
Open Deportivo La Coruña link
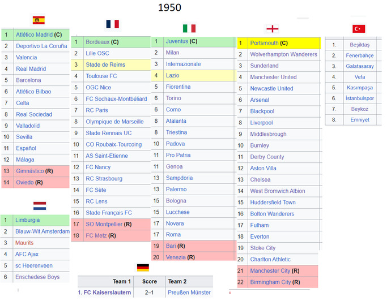click(x=41, y=46)
